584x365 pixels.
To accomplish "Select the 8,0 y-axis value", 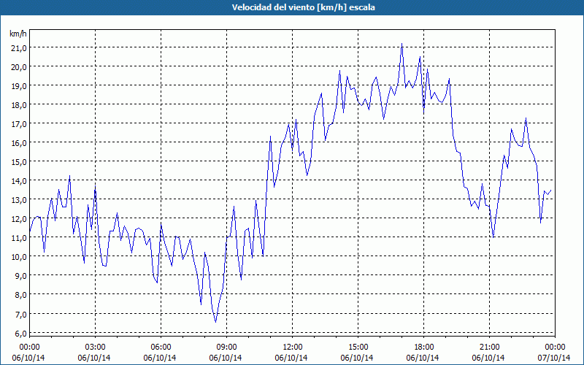I will pos(20,295).
